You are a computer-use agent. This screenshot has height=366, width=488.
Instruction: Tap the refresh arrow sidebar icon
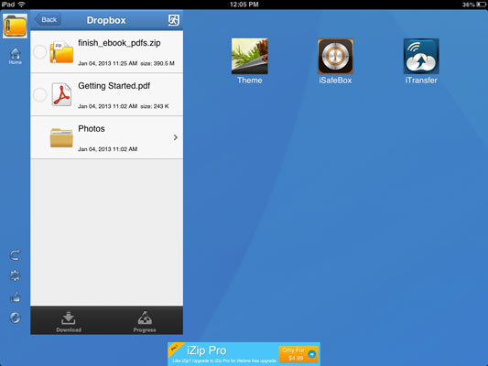[15, 255]
